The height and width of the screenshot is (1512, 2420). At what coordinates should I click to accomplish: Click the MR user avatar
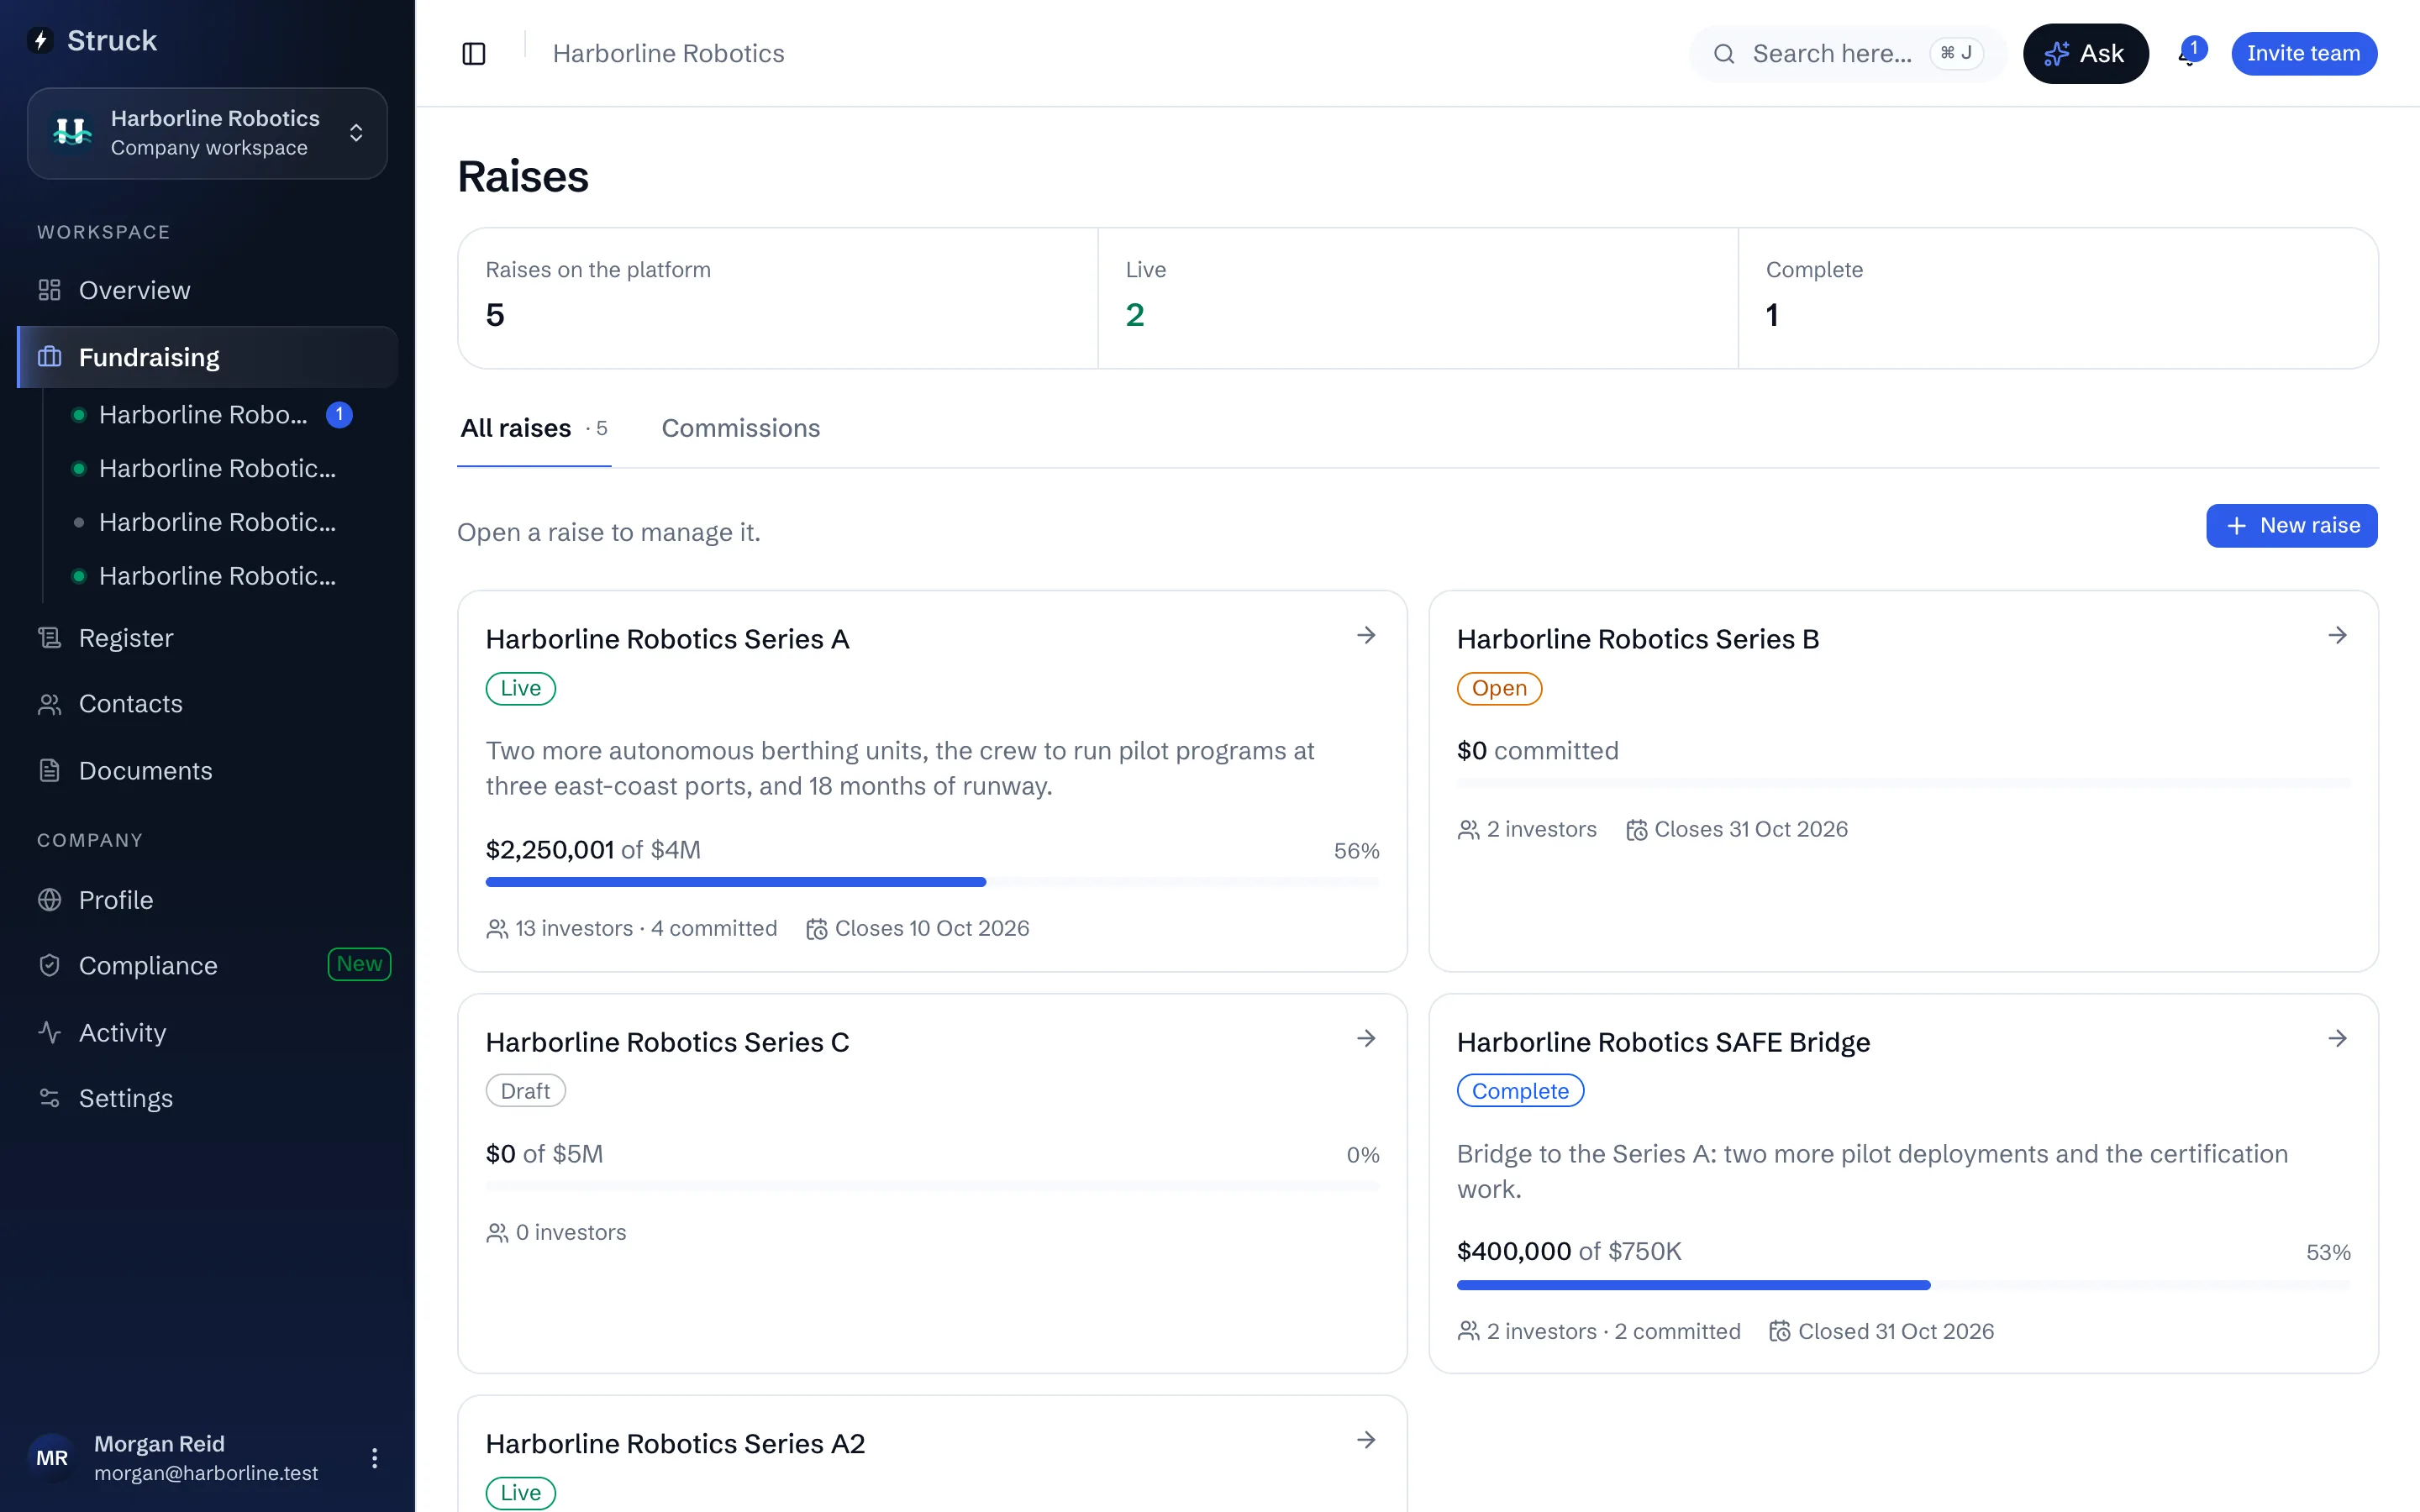(52, 1458)
